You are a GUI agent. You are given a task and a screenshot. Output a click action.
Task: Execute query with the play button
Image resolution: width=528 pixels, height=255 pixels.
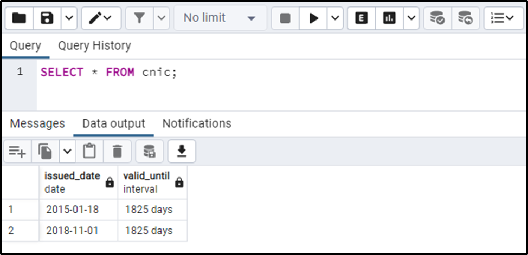pyautogui.click(x=313, y=18)
